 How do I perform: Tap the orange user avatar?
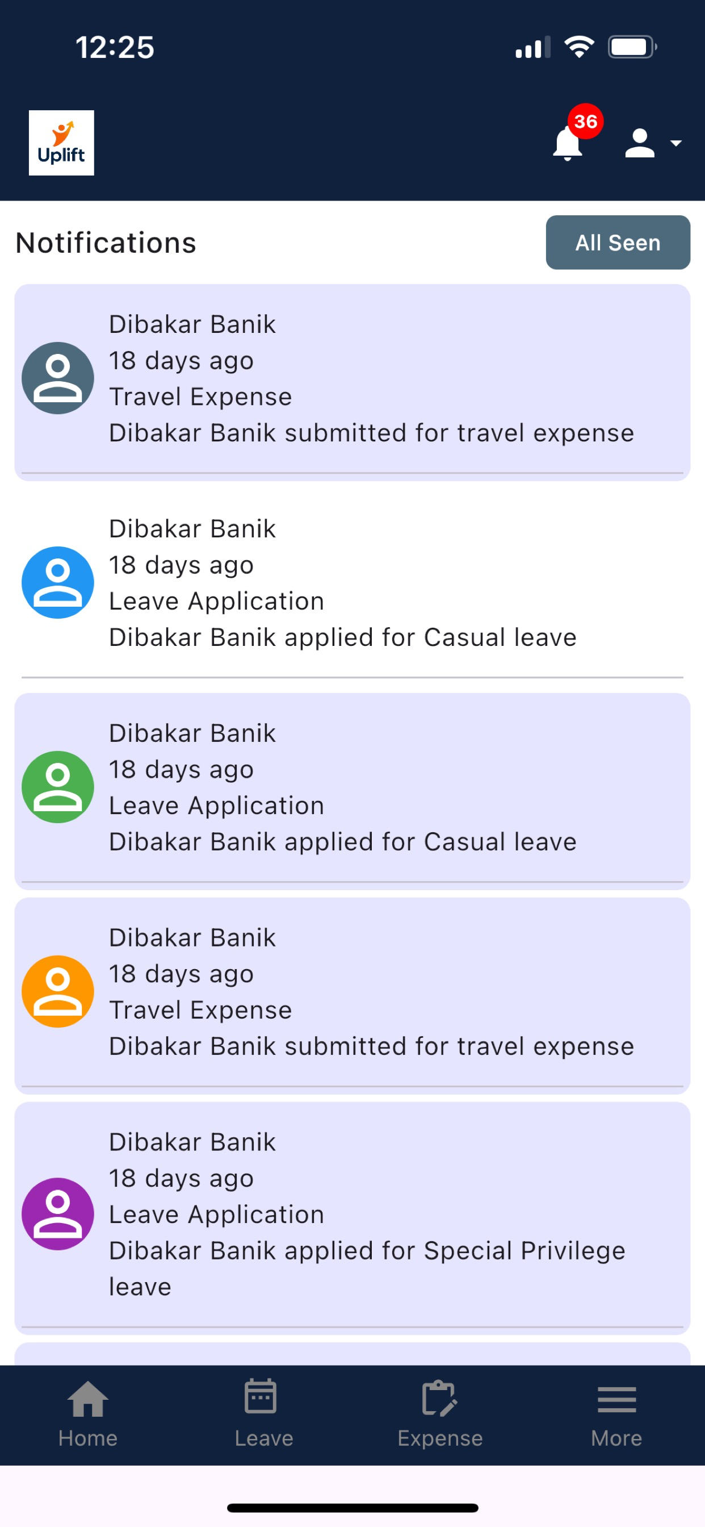click(57, 992)
